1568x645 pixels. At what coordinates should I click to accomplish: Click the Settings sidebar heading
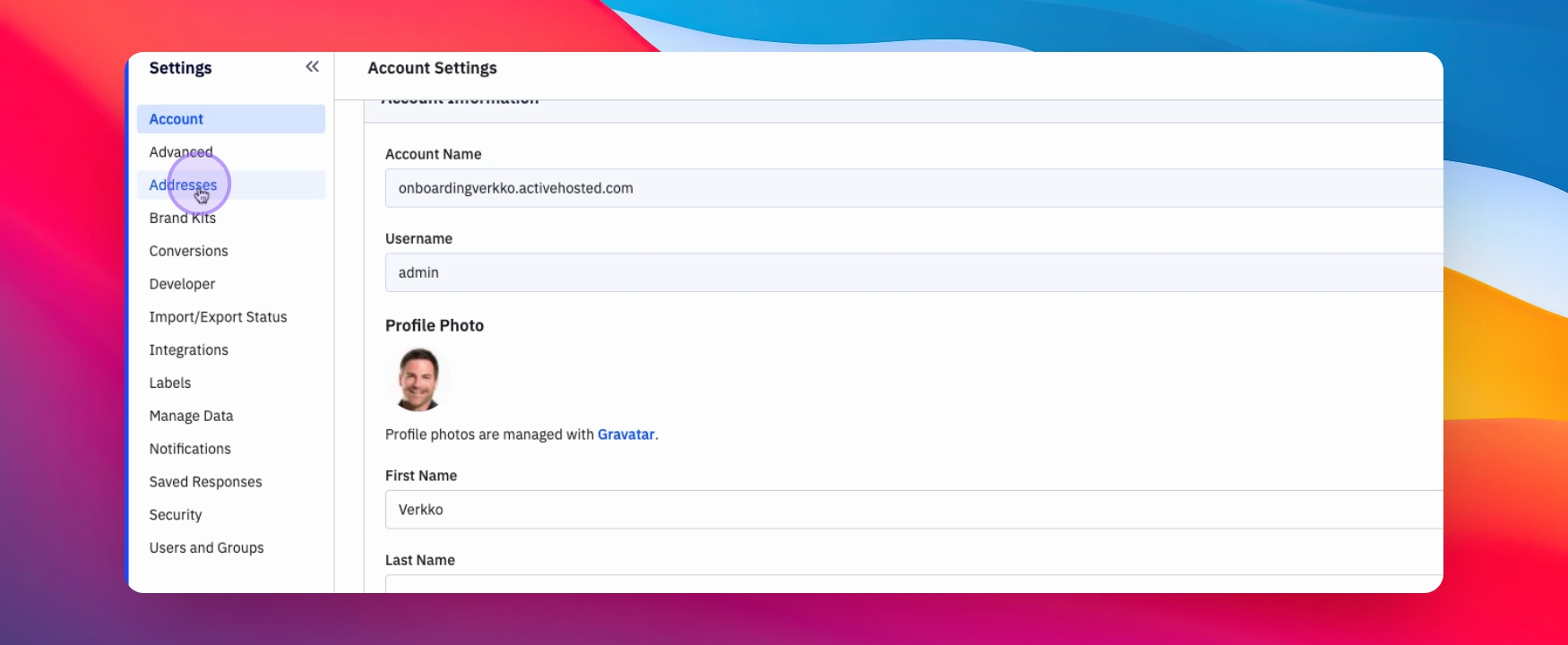[x=180, y=68]
